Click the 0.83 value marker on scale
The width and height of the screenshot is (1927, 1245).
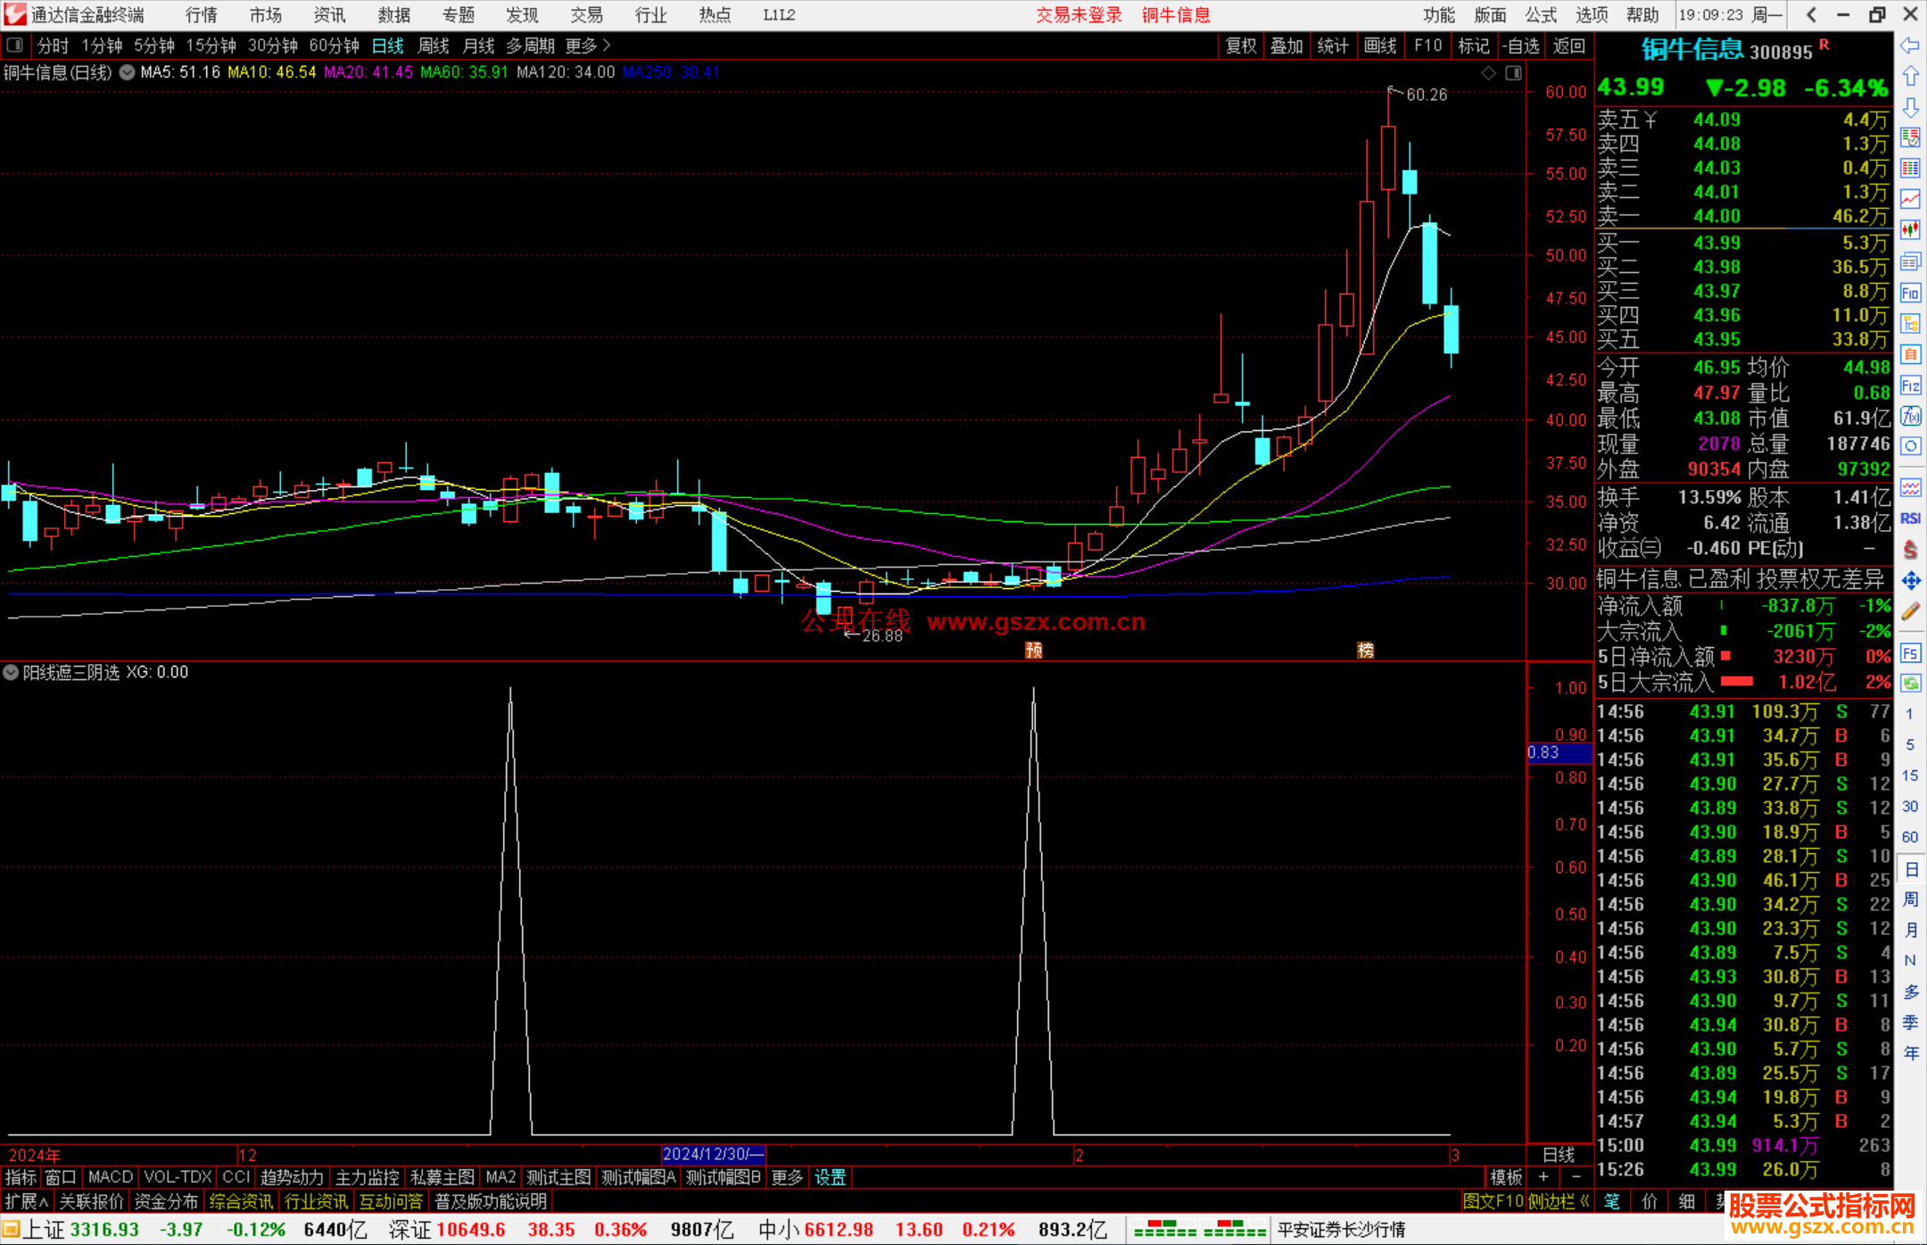1559,752
